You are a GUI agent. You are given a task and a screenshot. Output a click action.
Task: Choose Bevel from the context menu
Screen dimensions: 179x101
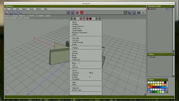(x=74, y=56)
